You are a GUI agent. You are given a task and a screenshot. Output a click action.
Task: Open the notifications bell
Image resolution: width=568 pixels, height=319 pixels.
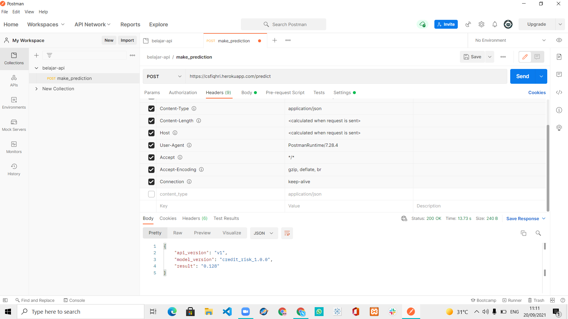coord(495,24)
